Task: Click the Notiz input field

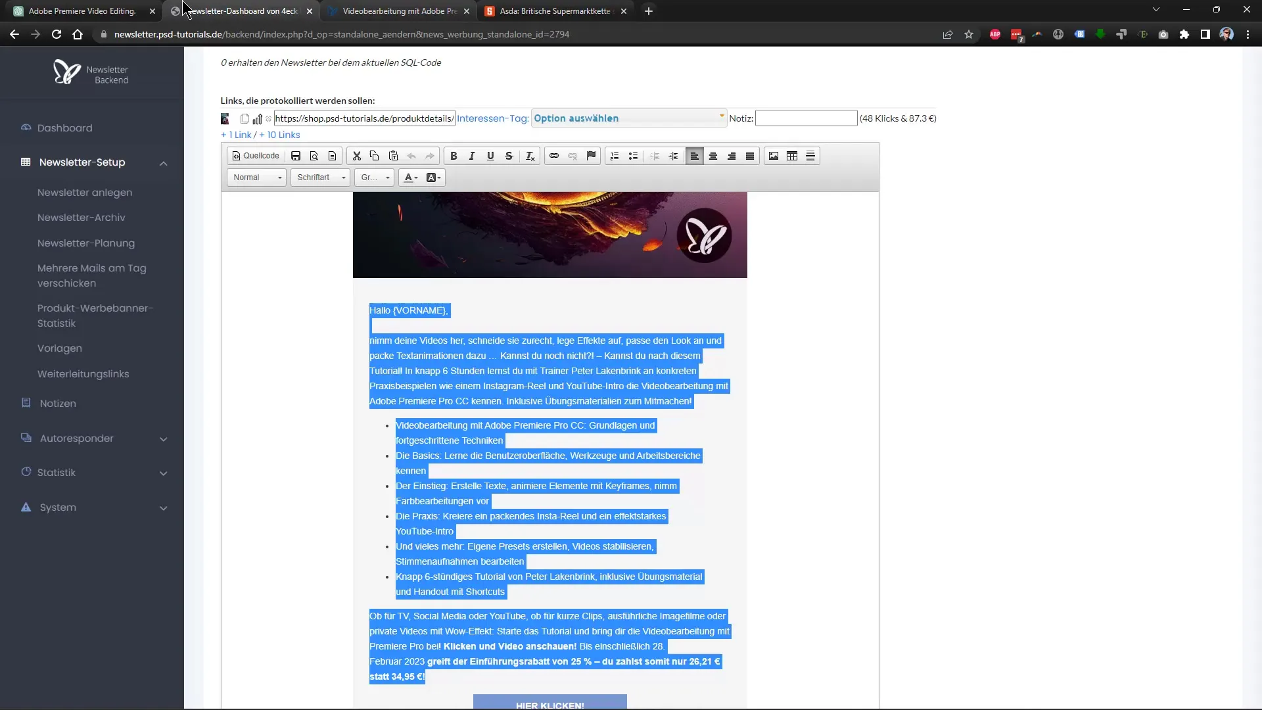Action: coord(805,118)
